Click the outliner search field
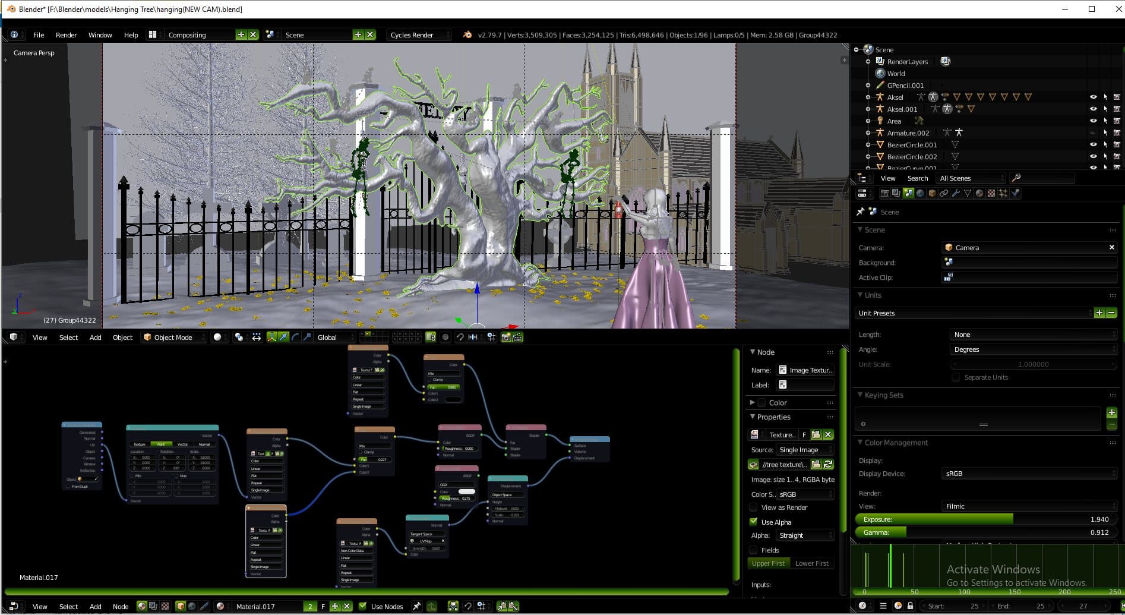 tap(1045, 178)
